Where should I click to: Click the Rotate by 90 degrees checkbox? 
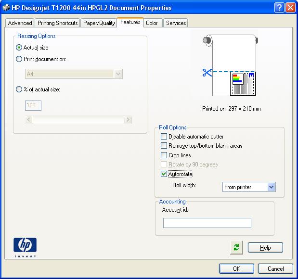[x=164, y=165]
